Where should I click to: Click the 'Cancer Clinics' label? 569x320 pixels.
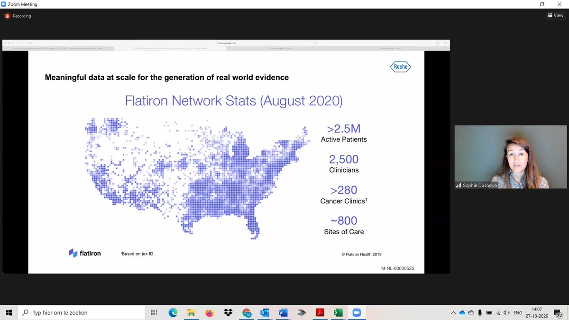(x=344, y=201)
